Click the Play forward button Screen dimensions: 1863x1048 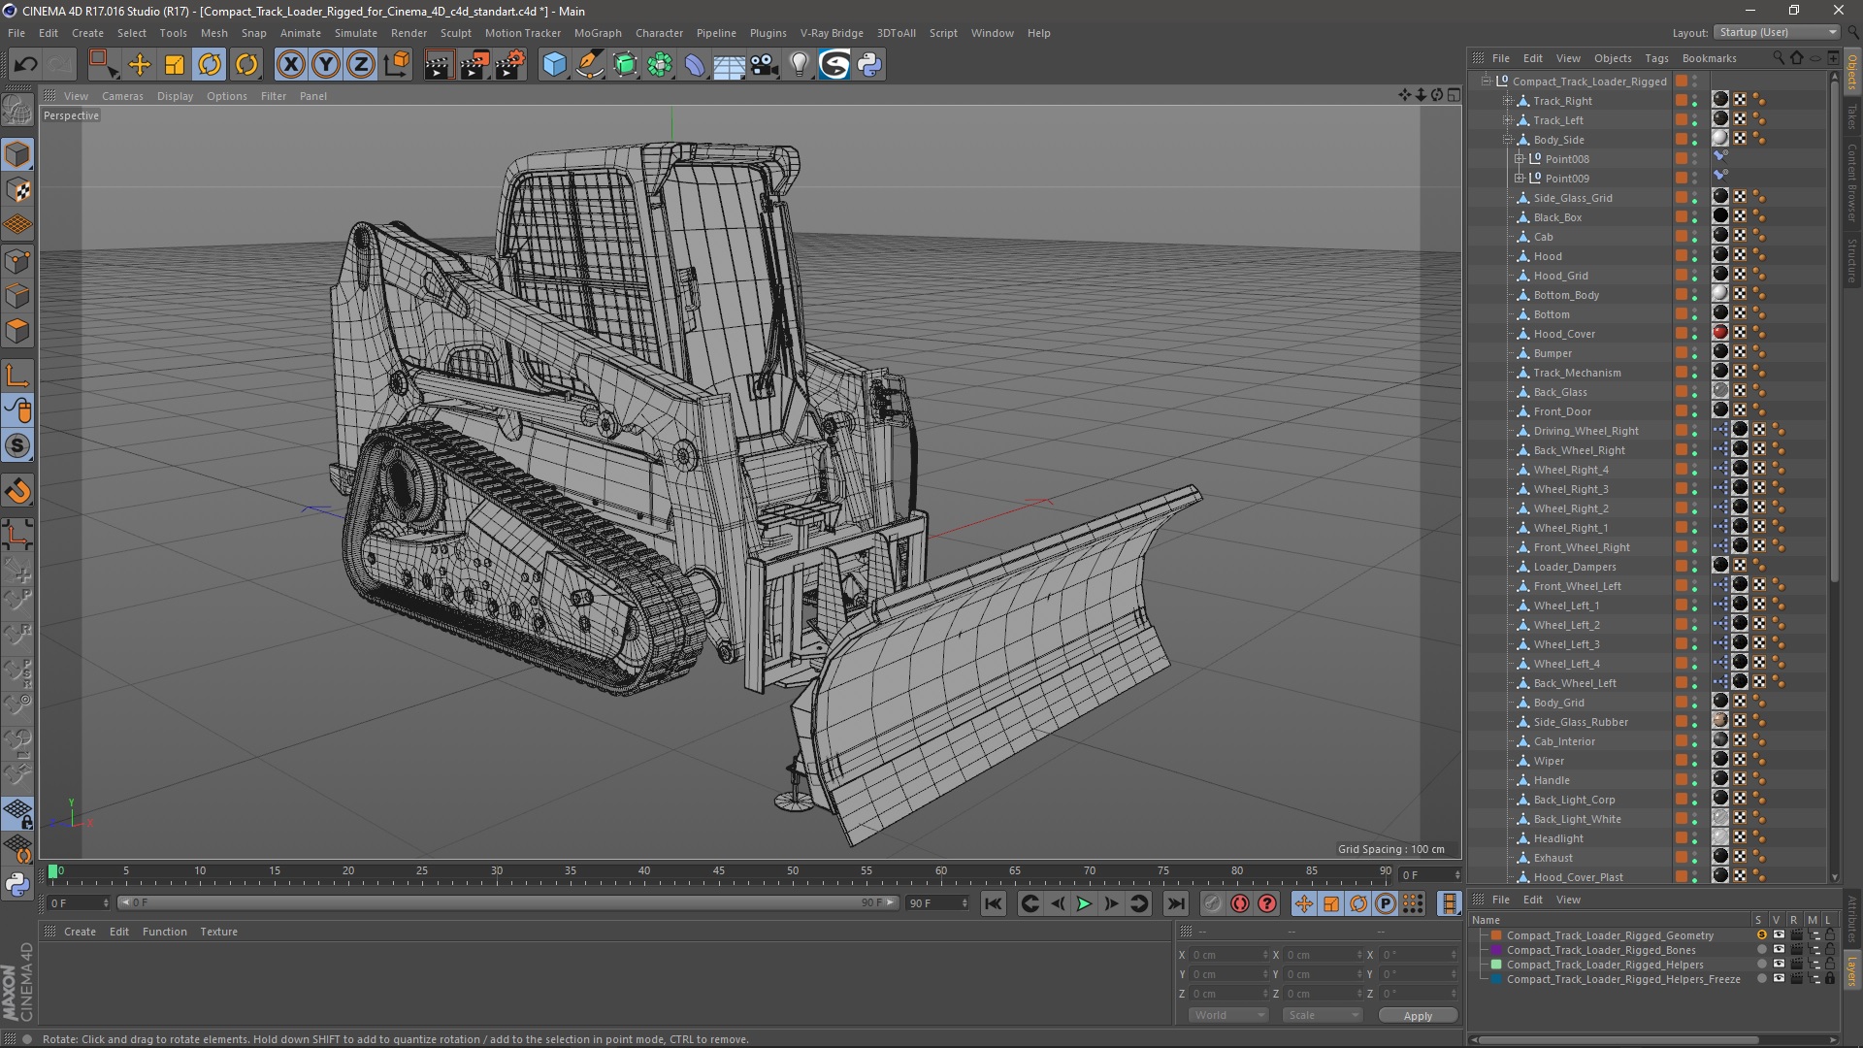coord(1084,903)
